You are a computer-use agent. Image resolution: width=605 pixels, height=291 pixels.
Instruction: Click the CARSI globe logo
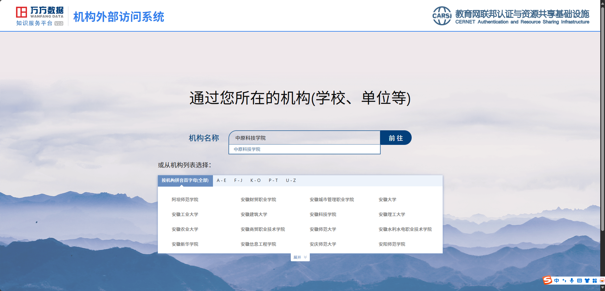pyautogui.click(x=442, y=15)
